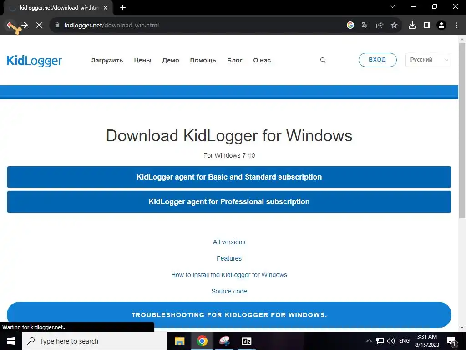Click the share page icon
This screenshot has width=466, height=350.
click(380, 26)
